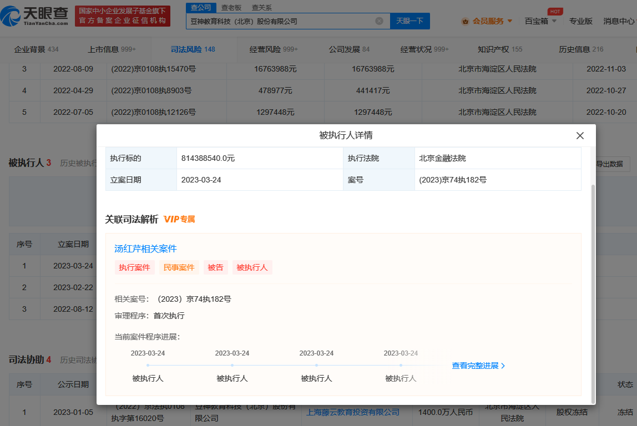The width and height of the screenshot is (637, 426).
Task: Click the 2022-08-12 filing date row
Action: point(73,309)
